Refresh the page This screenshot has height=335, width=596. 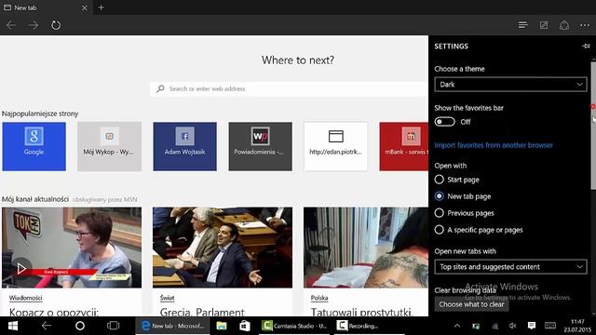[x=56, y=25]
